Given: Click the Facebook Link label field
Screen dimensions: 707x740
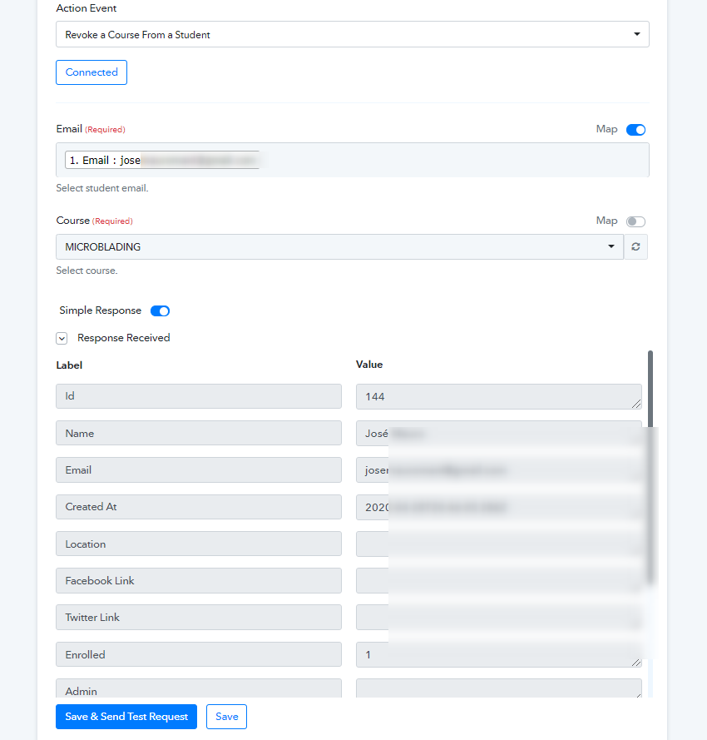Looking at the screenshot, I should tap(199, 580).
